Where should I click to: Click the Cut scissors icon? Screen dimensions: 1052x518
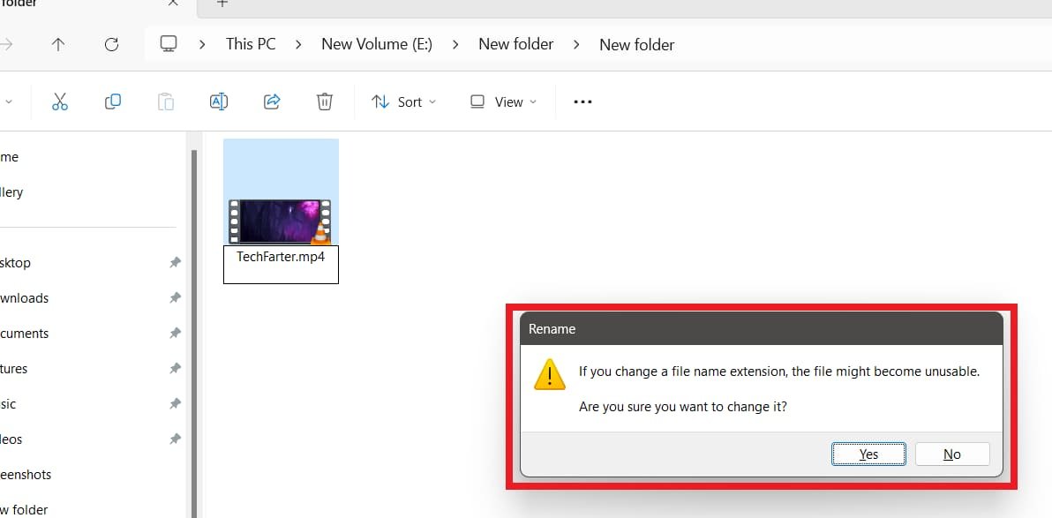tap(60, 102)
